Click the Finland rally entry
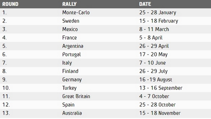Viewport: 211px width, 119px height. pyautogui.click(x=70, y=71)
